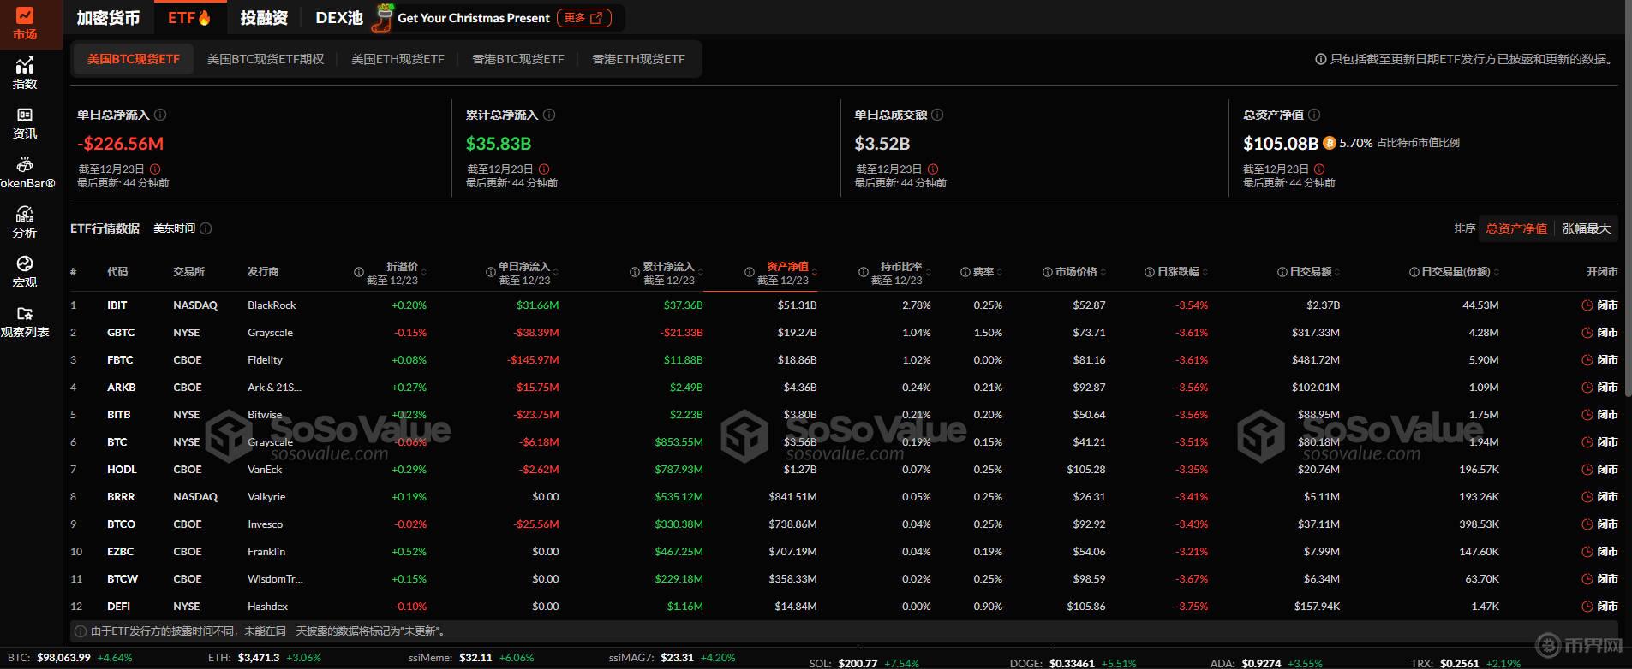Viewport: 1632px width, 669px height.
Task: Sort table by 日涨跌幅 column
Action: coord(1177,272)
